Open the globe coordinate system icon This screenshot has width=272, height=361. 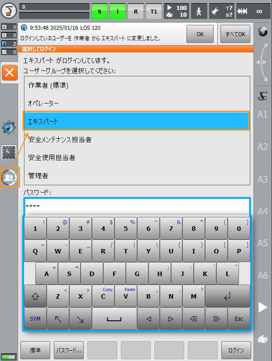(263, 32)
